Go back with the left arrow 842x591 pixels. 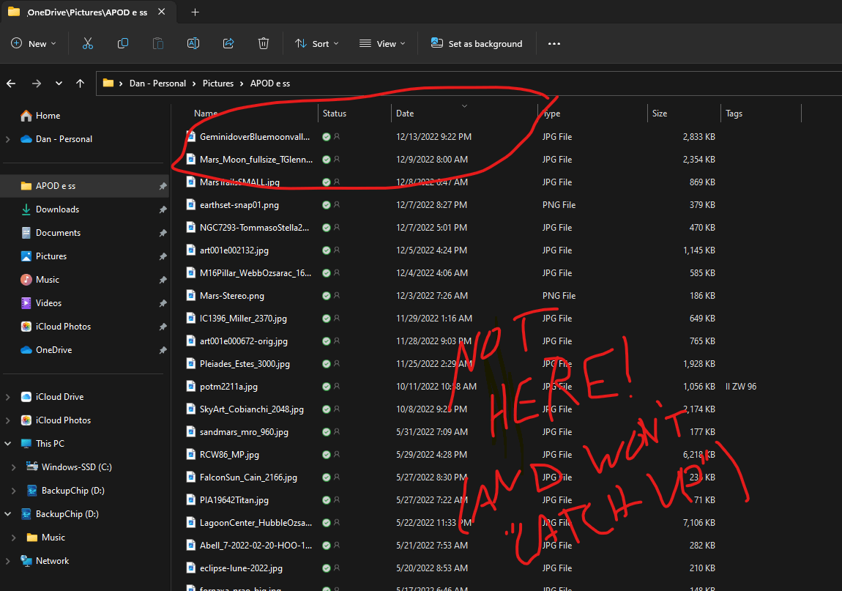click(x=11, y=83)
